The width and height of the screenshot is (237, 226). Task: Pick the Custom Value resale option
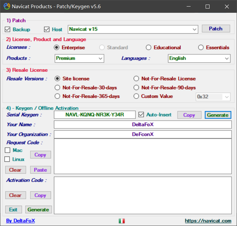(136, 96)
